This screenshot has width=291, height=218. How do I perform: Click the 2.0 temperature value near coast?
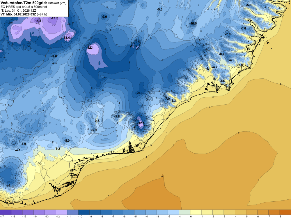click(x=228, y=85)
